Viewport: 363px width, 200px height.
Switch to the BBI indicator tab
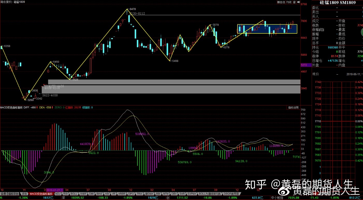(158, 194)
